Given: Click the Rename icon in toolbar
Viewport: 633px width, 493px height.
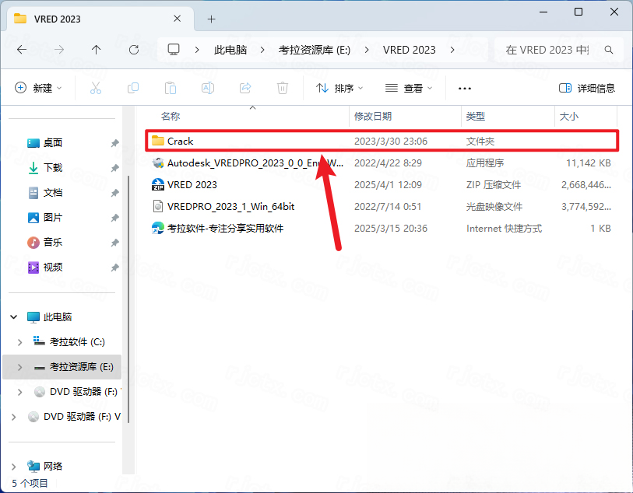Looking at the screenshot, I should click(208, 88).
